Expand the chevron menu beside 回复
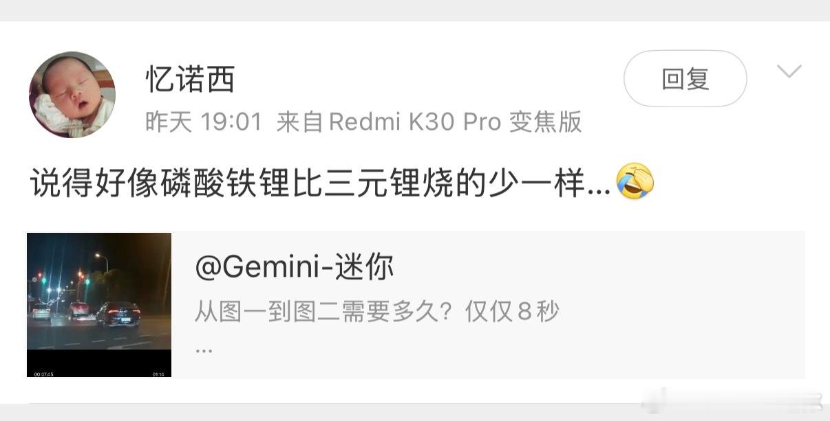Image resolution: width=830 pixels, height=421 pixels. click(x=789, y=71)
